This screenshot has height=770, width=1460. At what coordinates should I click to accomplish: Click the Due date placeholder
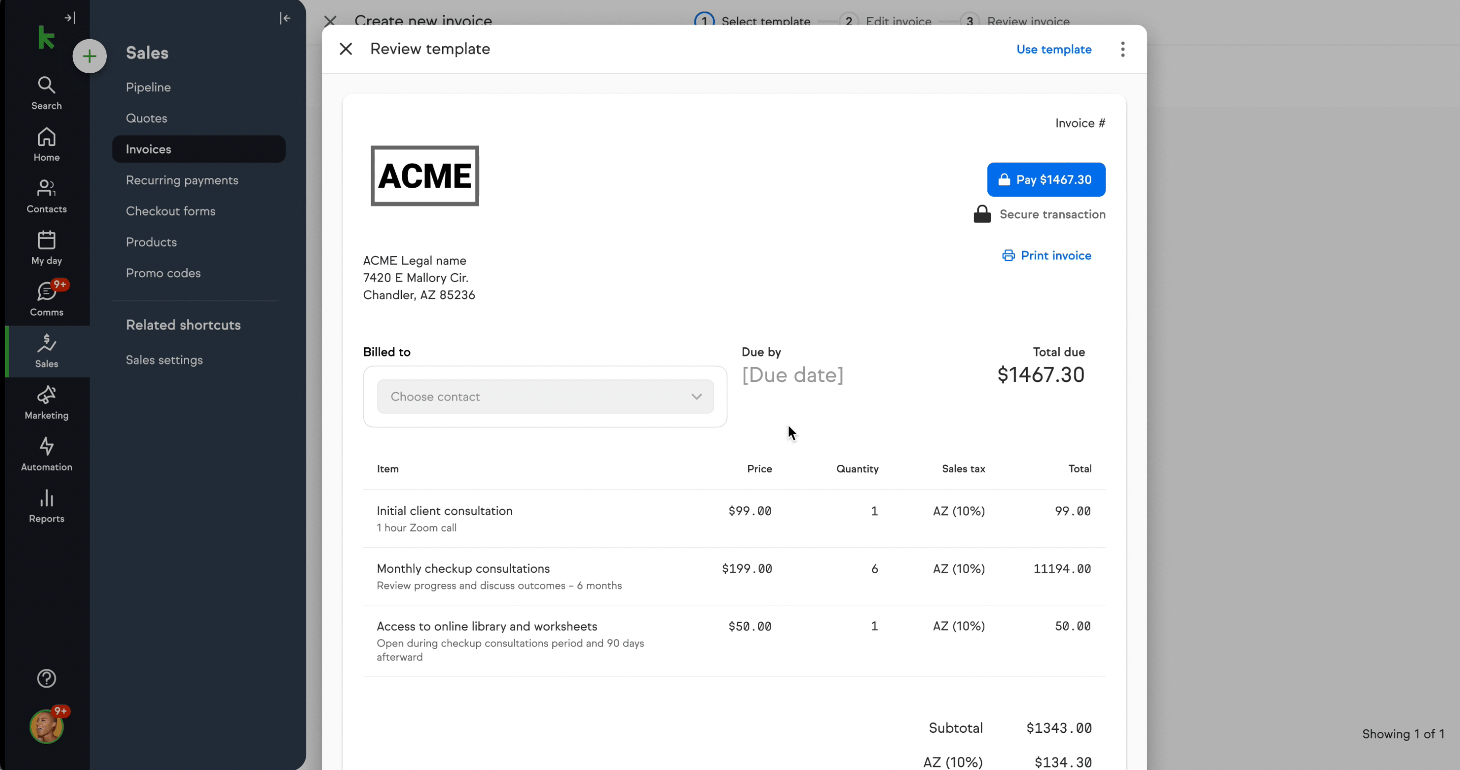[x=793, y=375]
